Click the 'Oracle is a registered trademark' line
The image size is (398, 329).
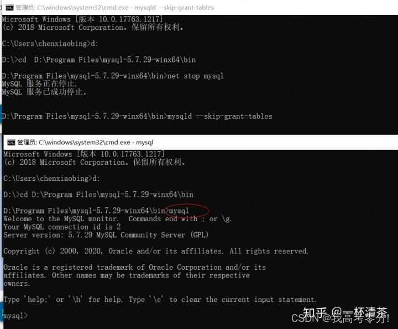pos(135,267)
